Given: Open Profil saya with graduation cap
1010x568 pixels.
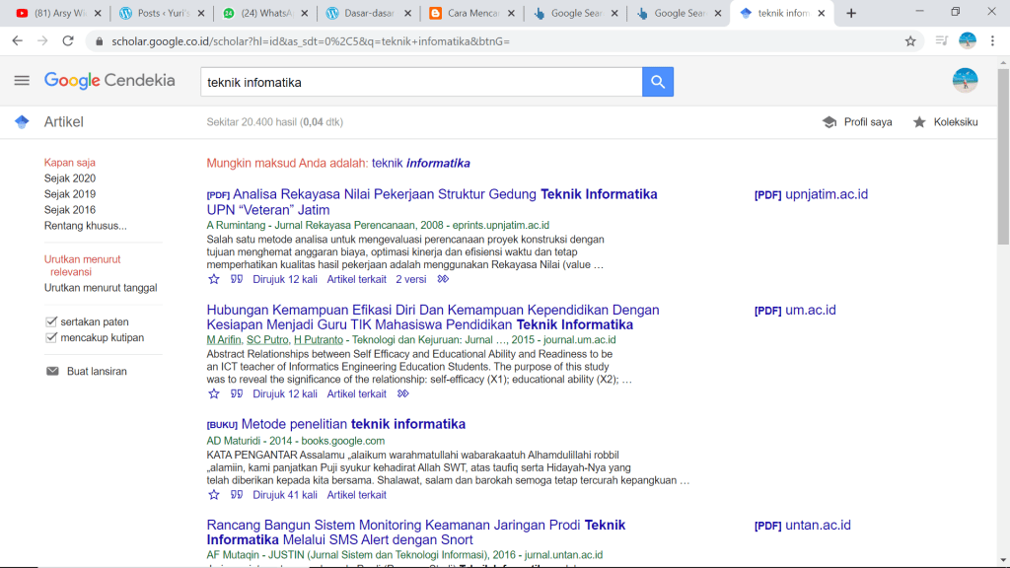Looking at the screenshot, I should point(857,122).
